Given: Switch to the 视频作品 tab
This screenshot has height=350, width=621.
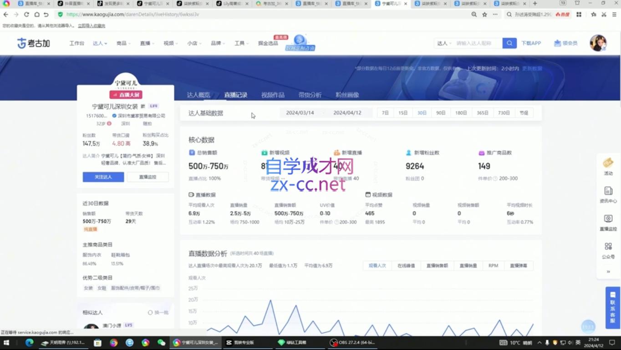Looking at the screenshot, I should coord(273,95).
